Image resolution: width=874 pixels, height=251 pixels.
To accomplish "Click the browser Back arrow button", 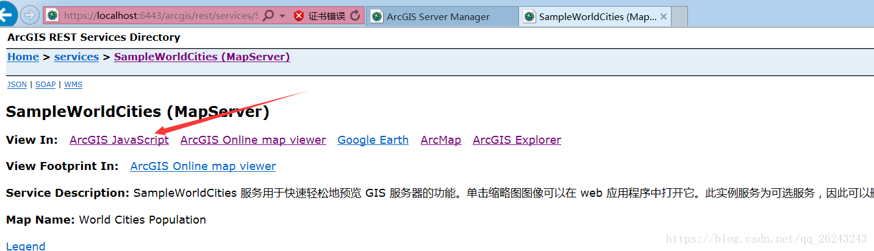I will click(x=6, y=15).
